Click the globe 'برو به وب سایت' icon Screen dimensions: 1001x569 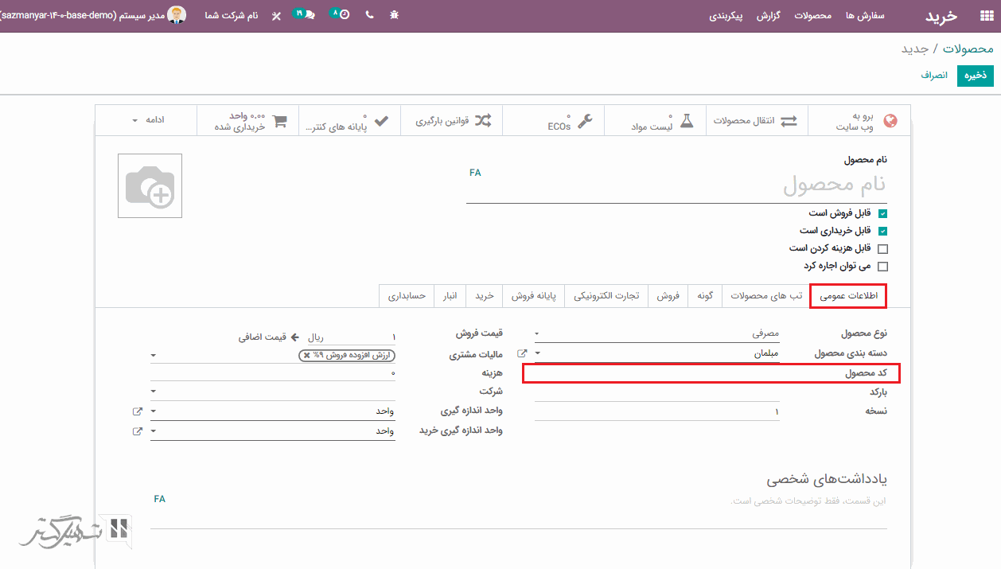(890, 121)
